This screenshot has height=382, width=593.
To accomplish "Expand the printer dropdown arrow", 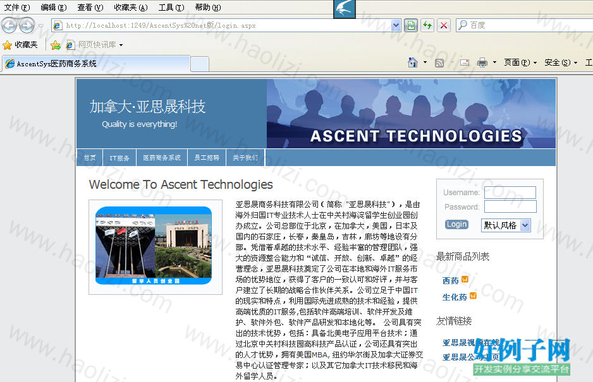I will click(494, 63).
